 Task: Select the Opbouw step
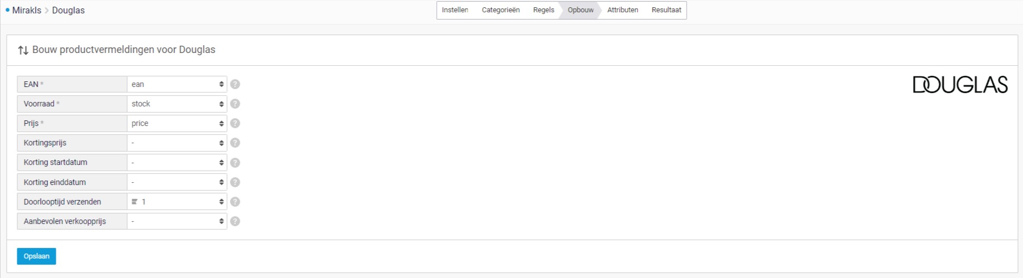coord(581,10)
